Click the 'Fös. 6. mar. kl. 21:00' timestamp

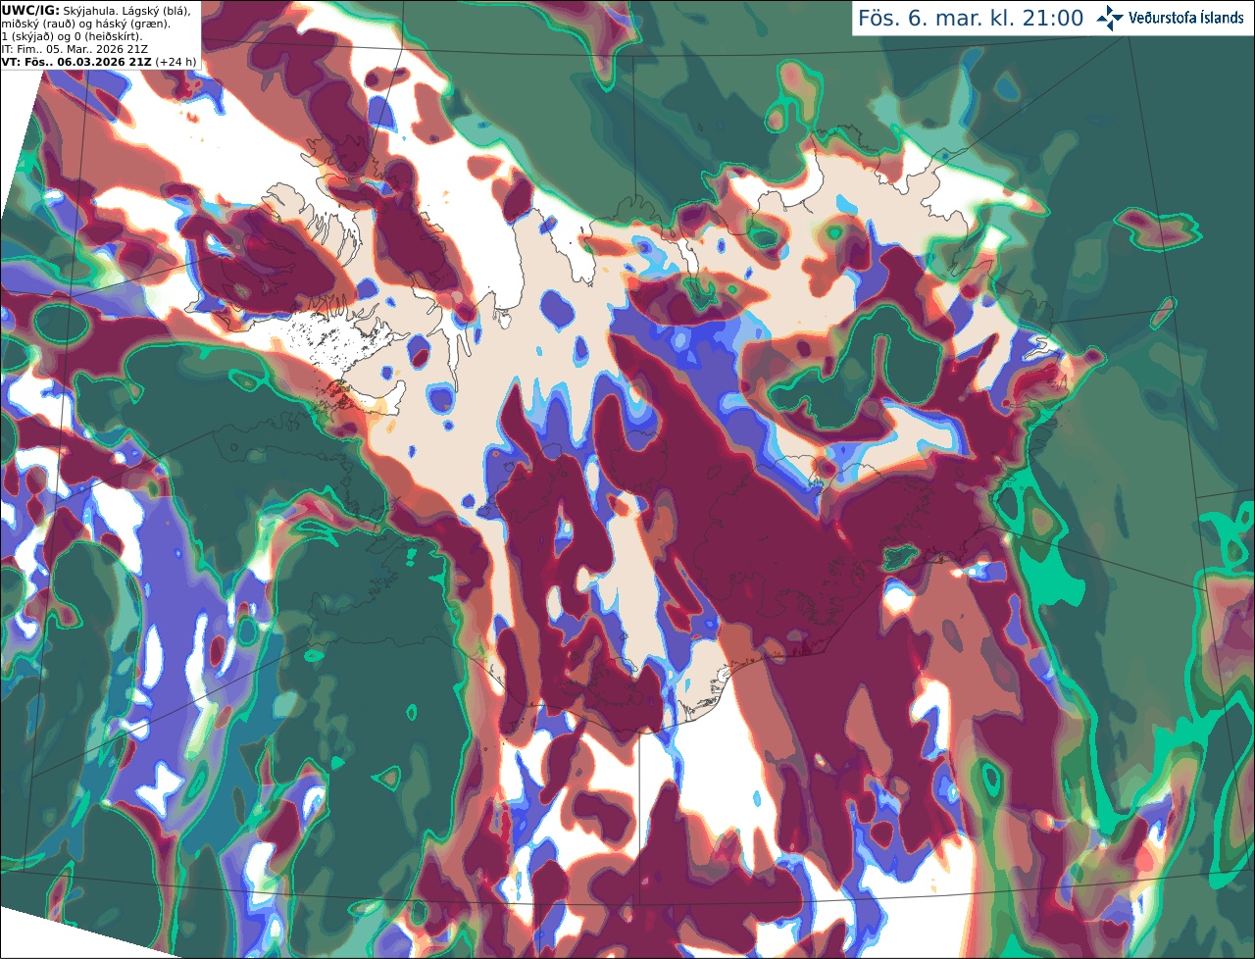[971, 18]
